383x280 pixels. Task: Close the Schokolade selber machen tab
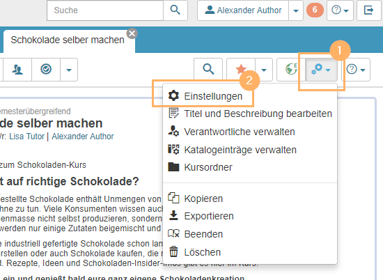click(x=132, y=33)
